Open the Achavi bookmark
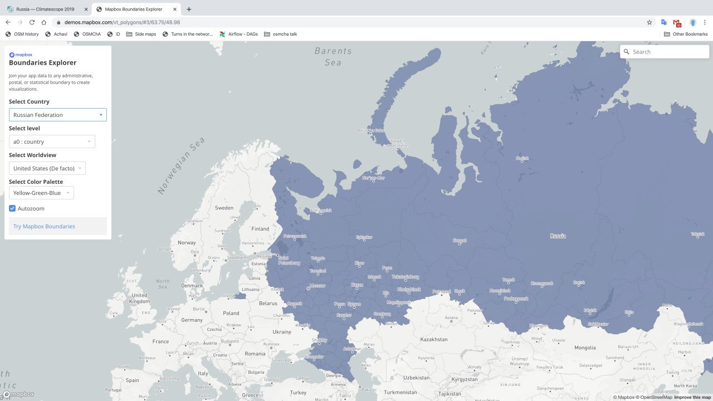Screen dimensions: 713x401 56,34
